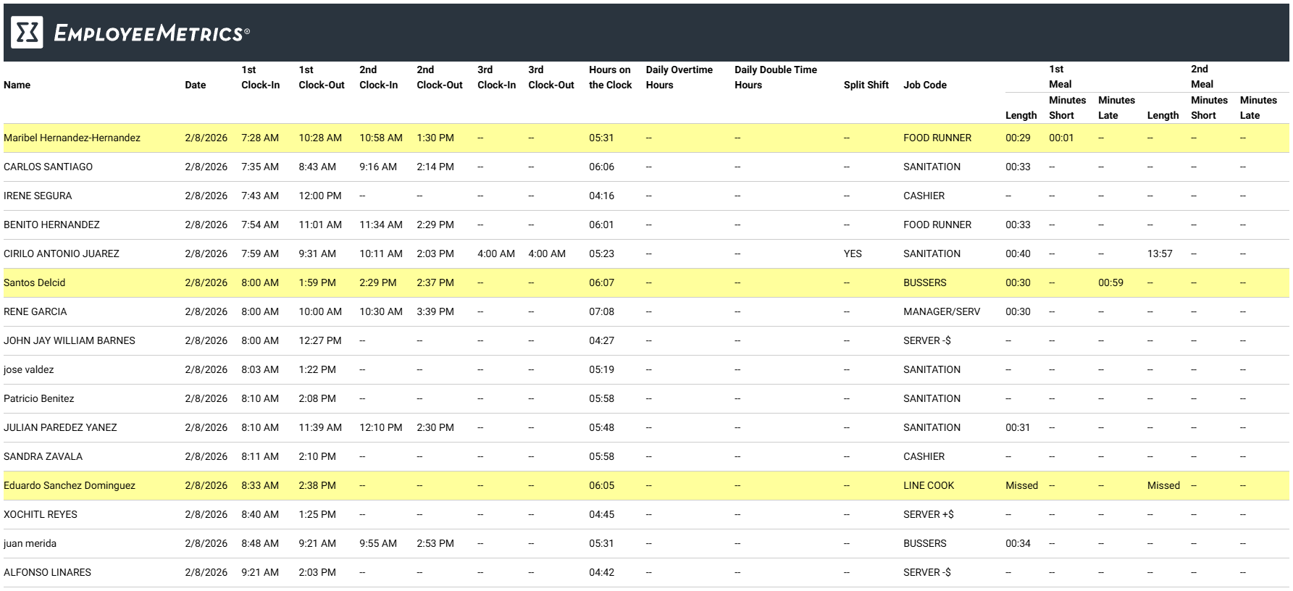Select the Daily Overtime Hours column header
This screenshot has height=591, width=1293.
tap(679, 77)
